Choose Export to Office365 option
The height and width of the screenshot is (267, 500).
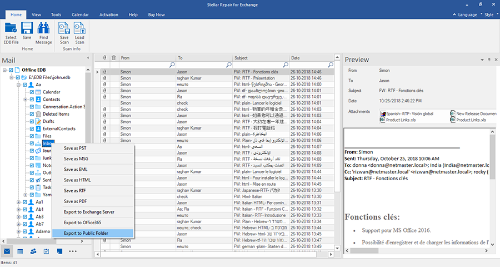pos(93,222)
